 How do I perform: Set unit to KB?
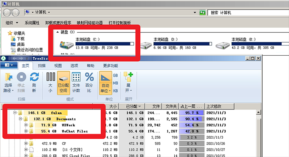[x=115, y=91]
